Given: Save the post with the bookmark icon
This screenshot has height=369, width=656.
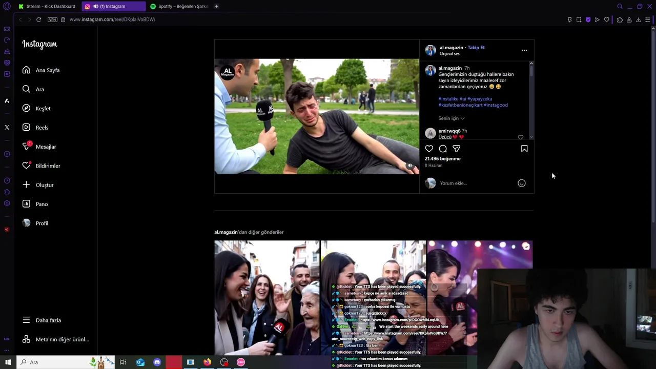Looking at the screenshot, I should [x=524, y=149].
